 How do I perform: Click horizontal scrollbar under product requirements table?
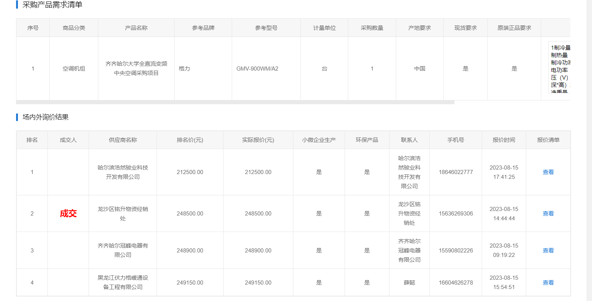[x=235, y=102]
